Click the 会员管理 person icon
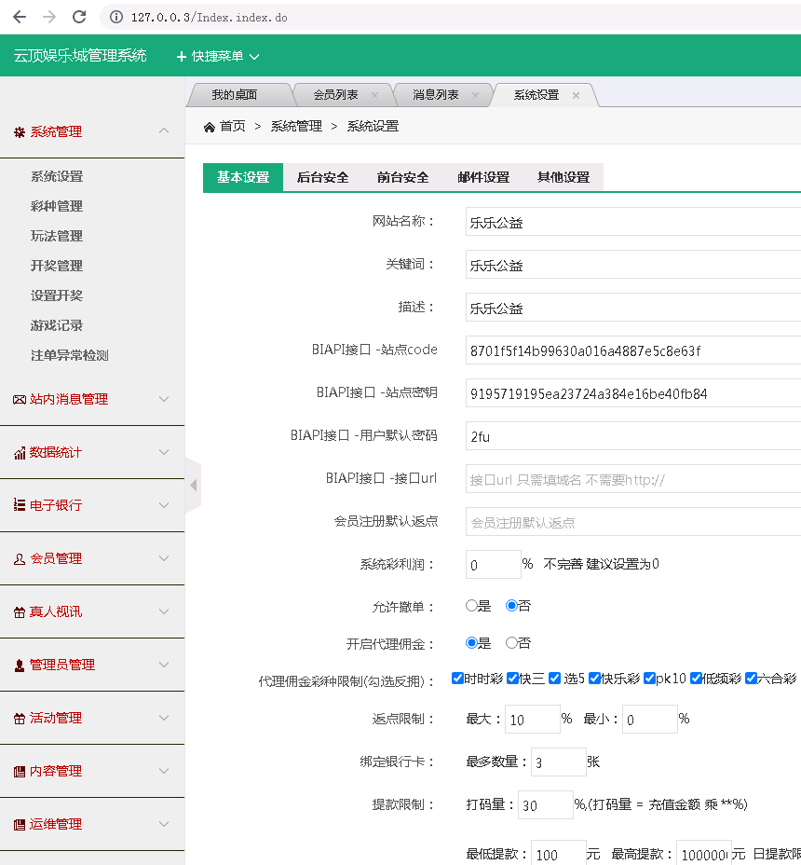Viewport: 801px width, 865px height. 20,558
